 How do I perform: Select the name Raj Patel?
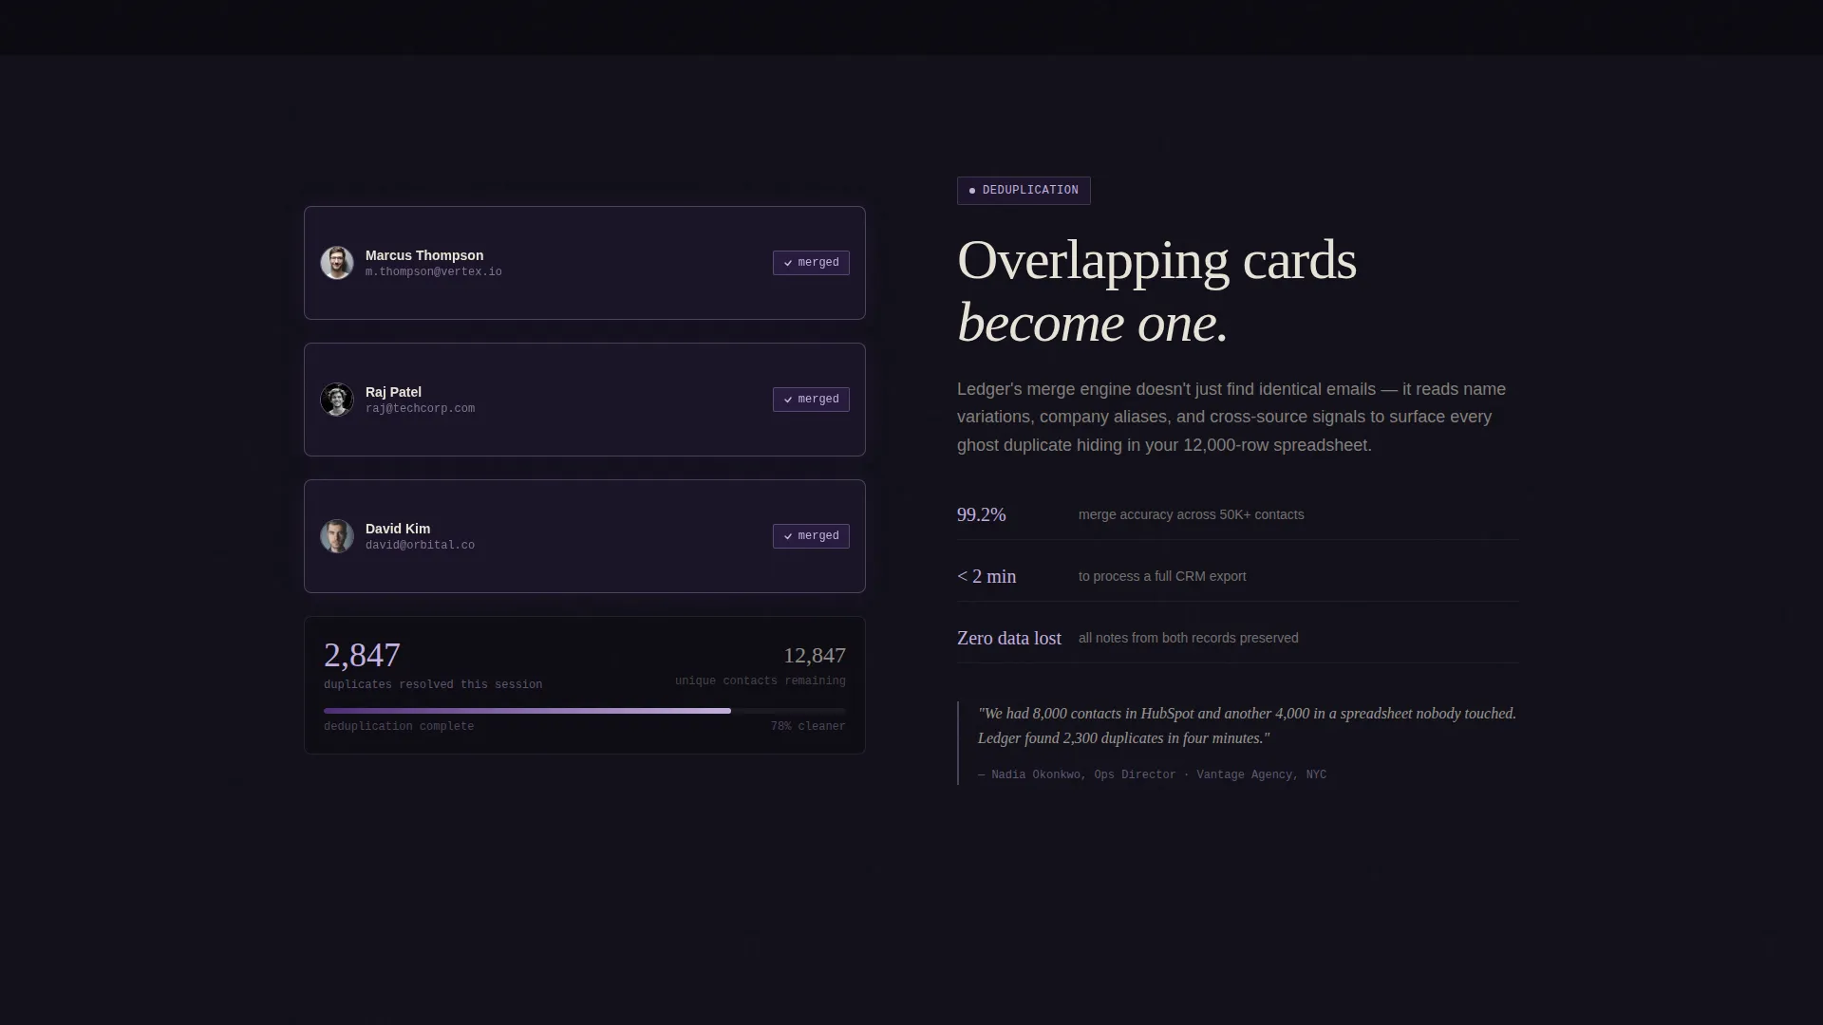pos(393,392)
